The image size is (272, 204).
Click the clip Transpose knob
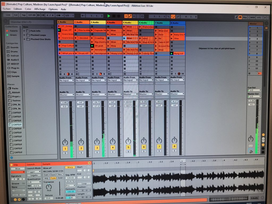click(49, 187)
